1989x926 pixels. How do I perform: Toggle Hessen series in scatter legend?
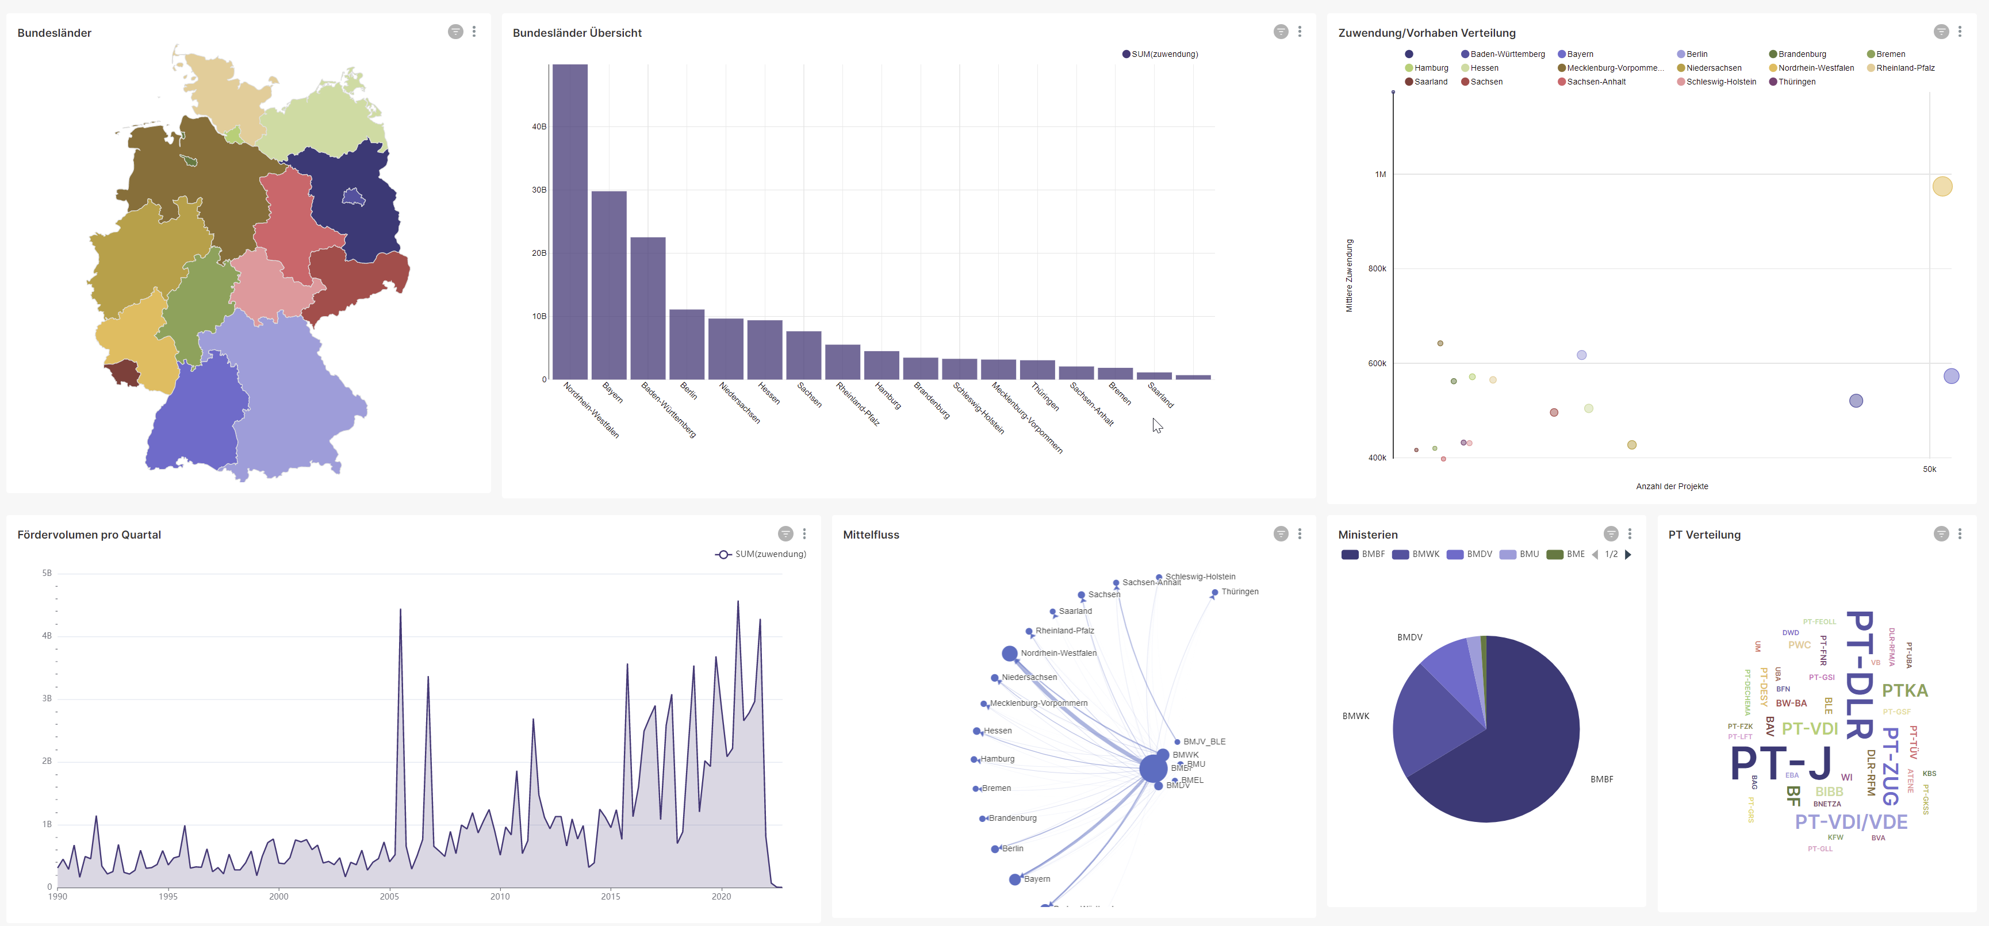coord(1480,68)
